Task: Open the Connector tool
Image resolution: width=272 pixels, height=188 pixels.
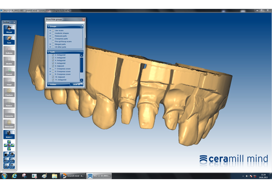Action: point(9,114)
